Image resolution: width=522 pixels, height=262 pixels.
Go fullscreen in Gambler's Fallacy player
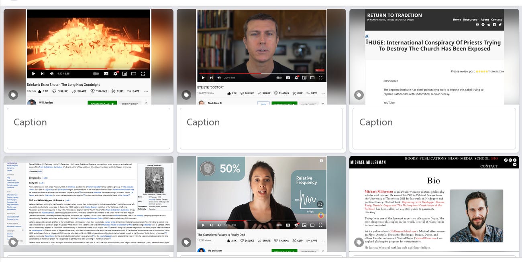(320, 225)
